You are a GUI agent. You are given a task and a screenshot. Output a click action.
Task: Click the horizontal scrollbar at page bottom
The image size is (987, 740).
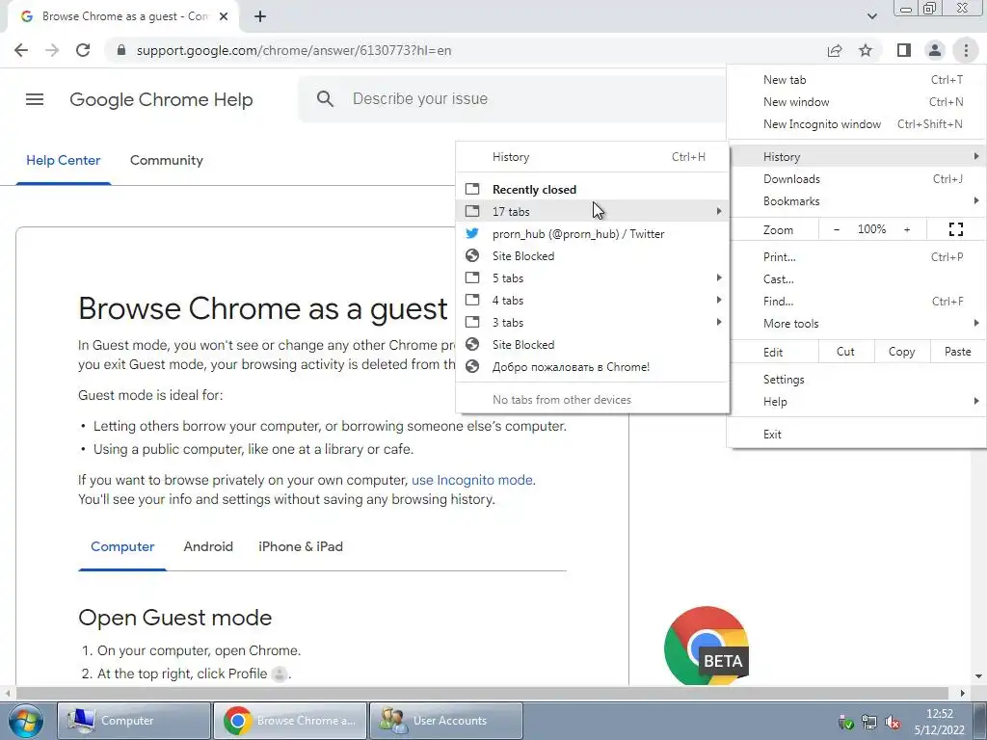[x=482, y=693]
